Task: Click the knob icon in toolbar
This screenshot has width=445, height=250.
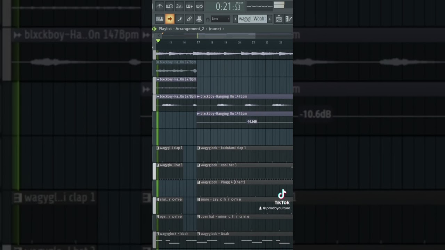Action: click(x=199, y=19)
